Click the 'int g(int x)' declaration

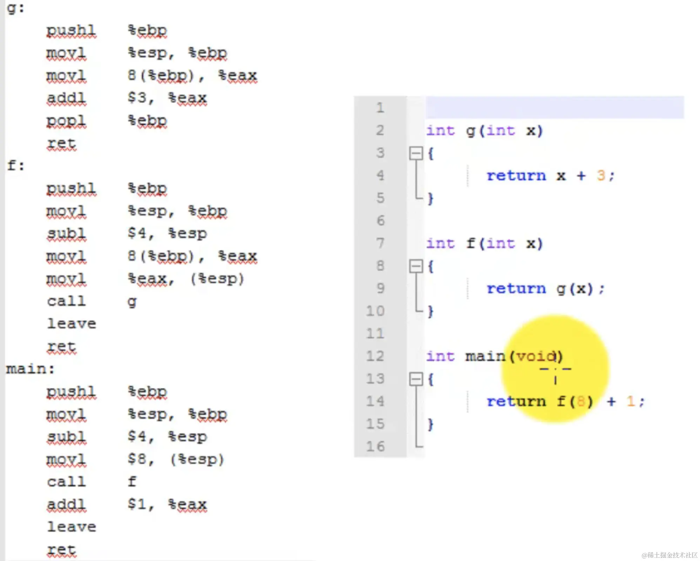click(x=484, y=131)
